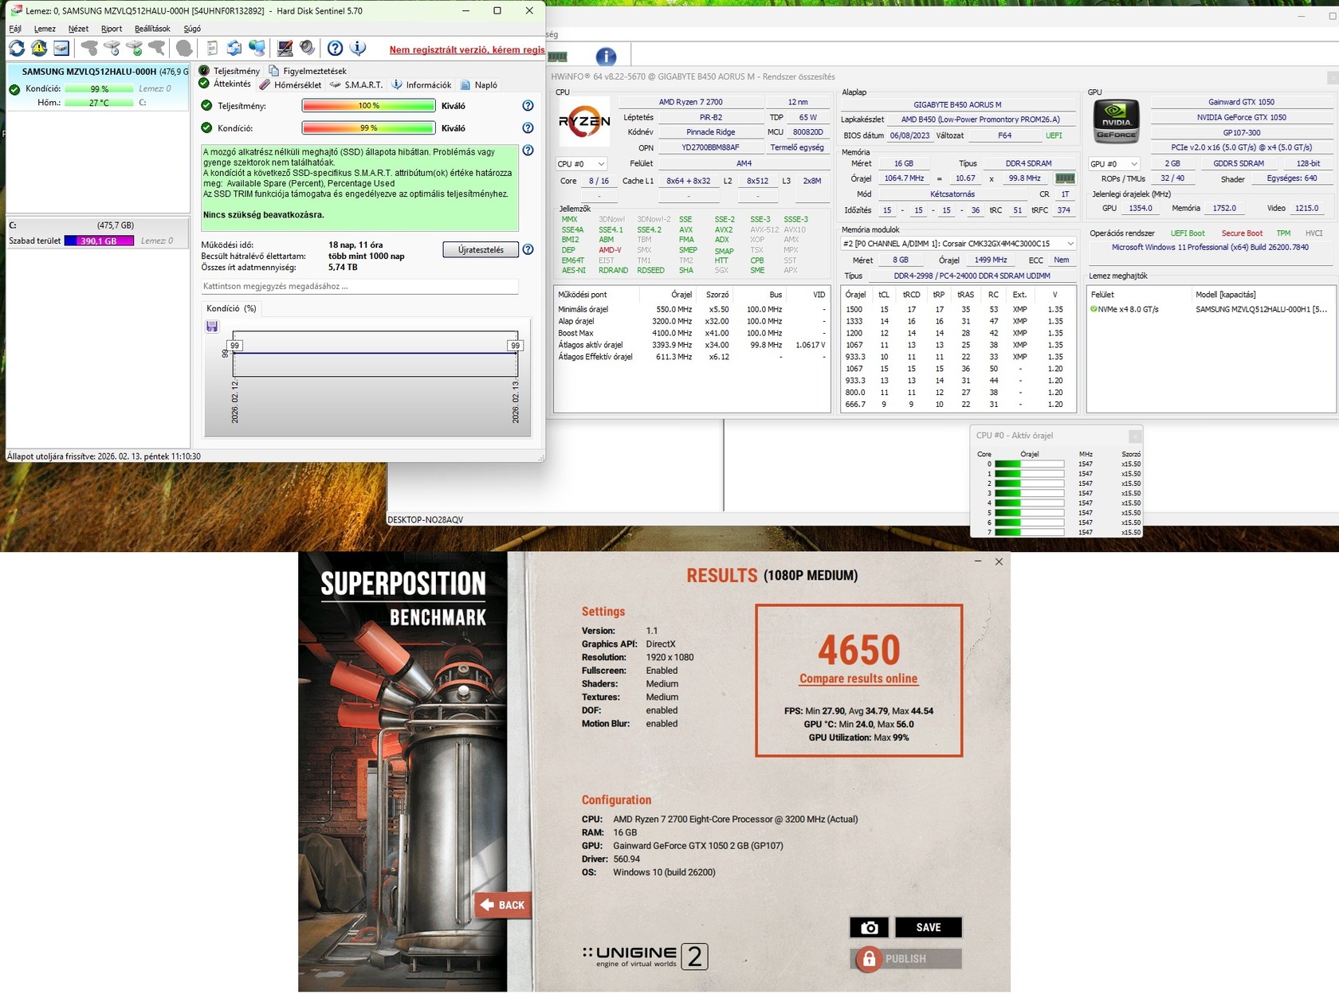Click help icon beside Teljesítmény Kiváló rating

528,106
